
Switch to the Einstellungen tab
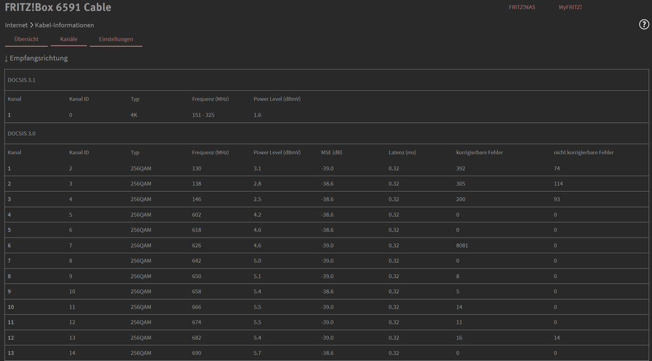pos(116,39)
